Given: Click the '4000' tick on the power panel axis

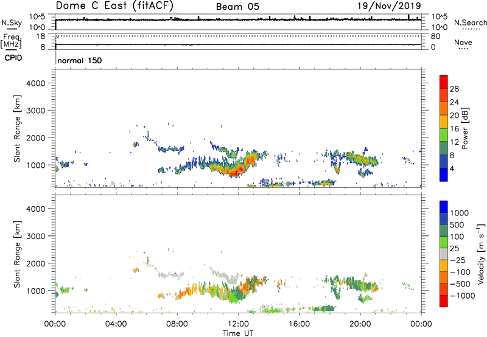Looking at the screenshot, I should [x=35, y=83].
